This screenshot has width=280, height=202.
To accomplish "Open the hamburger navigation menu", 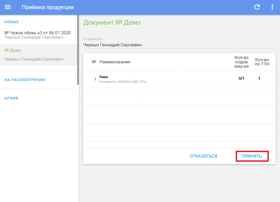I will pyautogui.click(x=8, y=7).
